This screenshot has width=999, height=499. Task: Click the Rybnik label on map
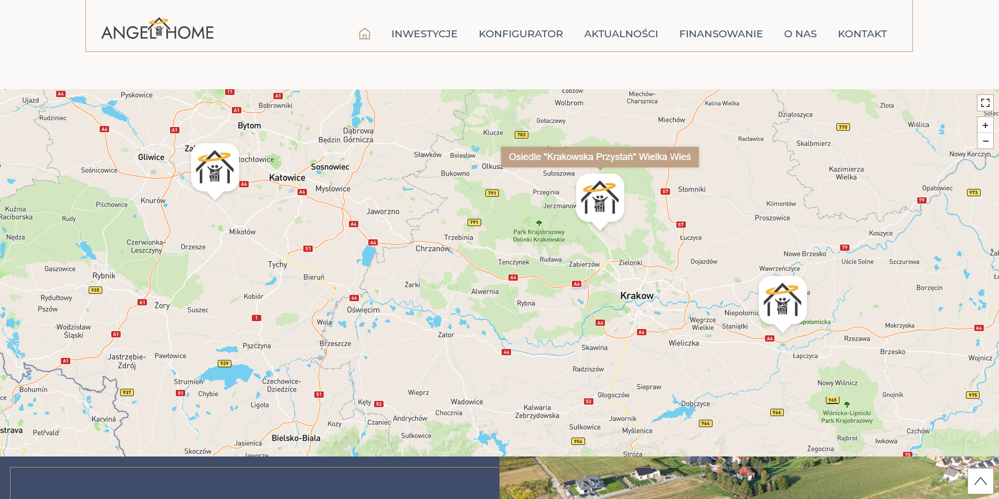pyautogui.click(x=104, y=276)
